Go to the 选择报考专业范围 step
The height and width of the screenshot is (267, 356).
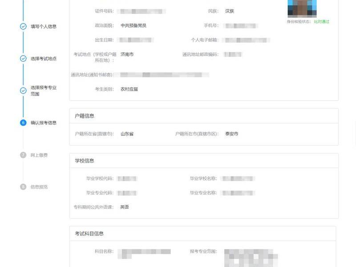pyautogui.click(x=44, y=91)
